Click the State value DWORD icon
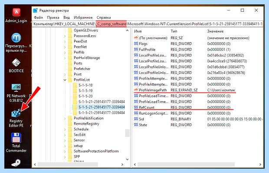 pyautogui.click(x=136, y=125)
